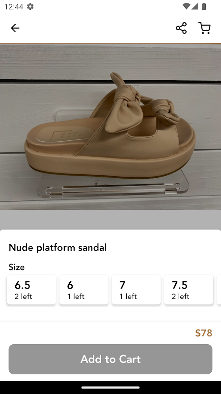The height and width of the screenshot is (394, 221).
Task: Click the Add to Cart button
Action: 110,359
